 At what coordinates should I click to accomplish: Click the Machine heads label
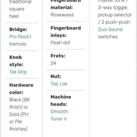click(x=61, y=100)
